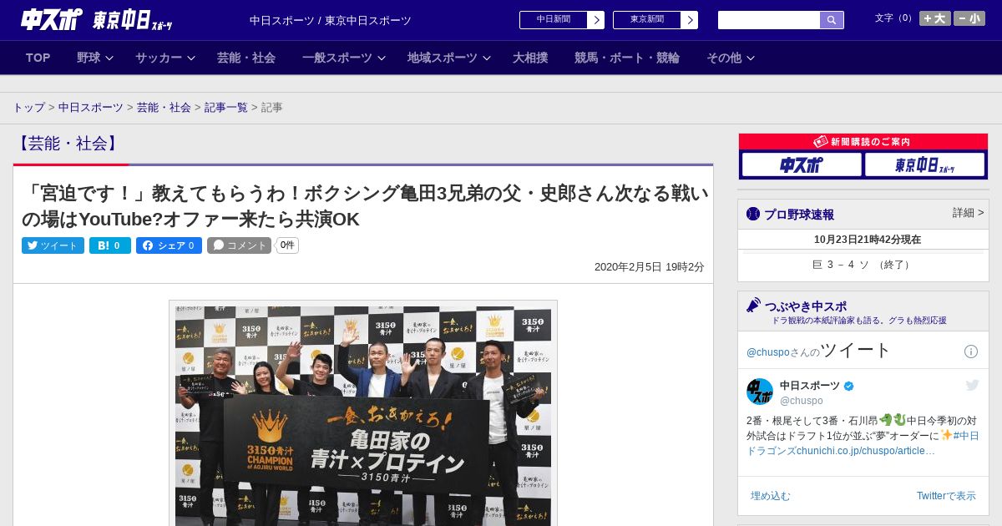Open the 東京新聞 link button
The width and height of the screenshot is (1002, 526).
[x=647, y=20]
